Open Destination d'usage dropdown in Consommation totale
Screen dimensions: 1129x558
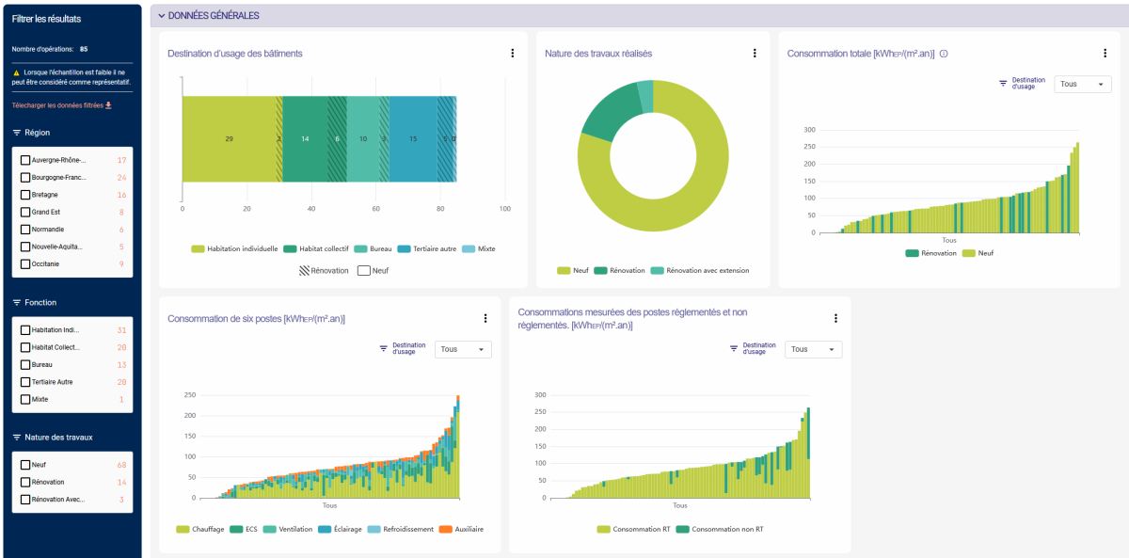click(1082, 85)
